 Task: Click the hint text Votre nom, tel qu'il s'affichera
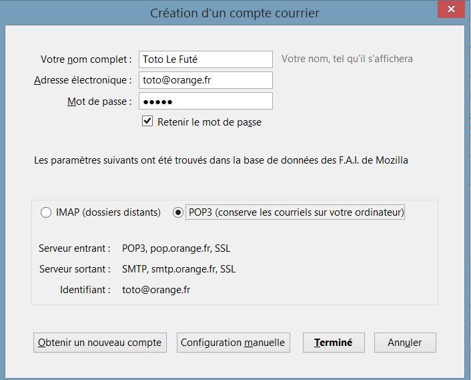click(347, 59)
